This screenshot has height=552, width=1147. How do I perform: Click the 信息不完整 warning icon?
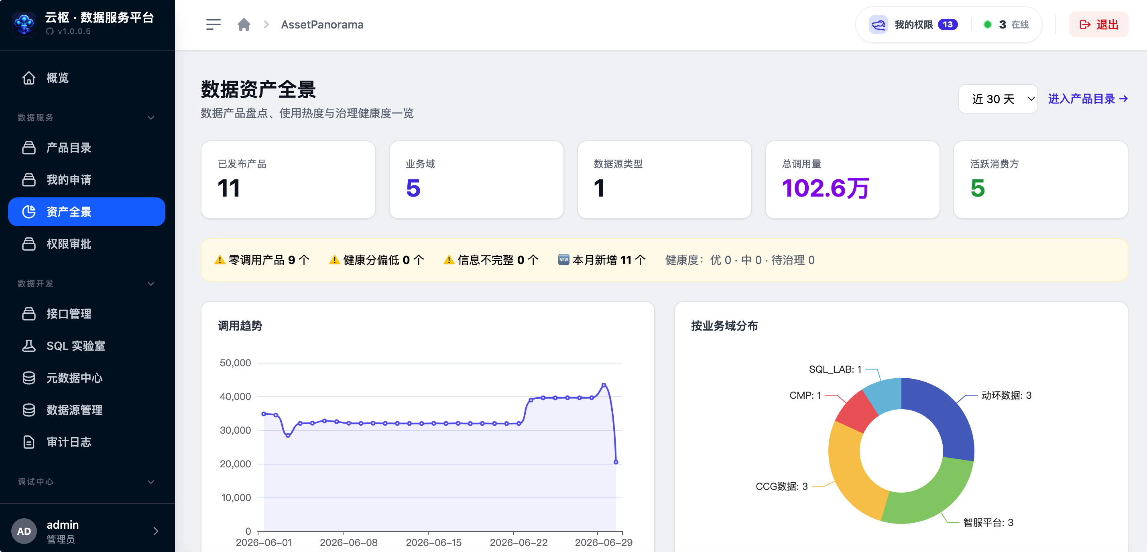(x=449, y=260)
